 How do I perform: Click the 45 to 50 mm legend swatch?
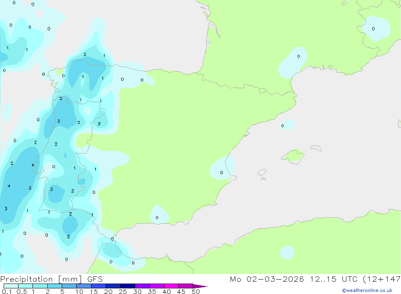[x=186, y=286]
